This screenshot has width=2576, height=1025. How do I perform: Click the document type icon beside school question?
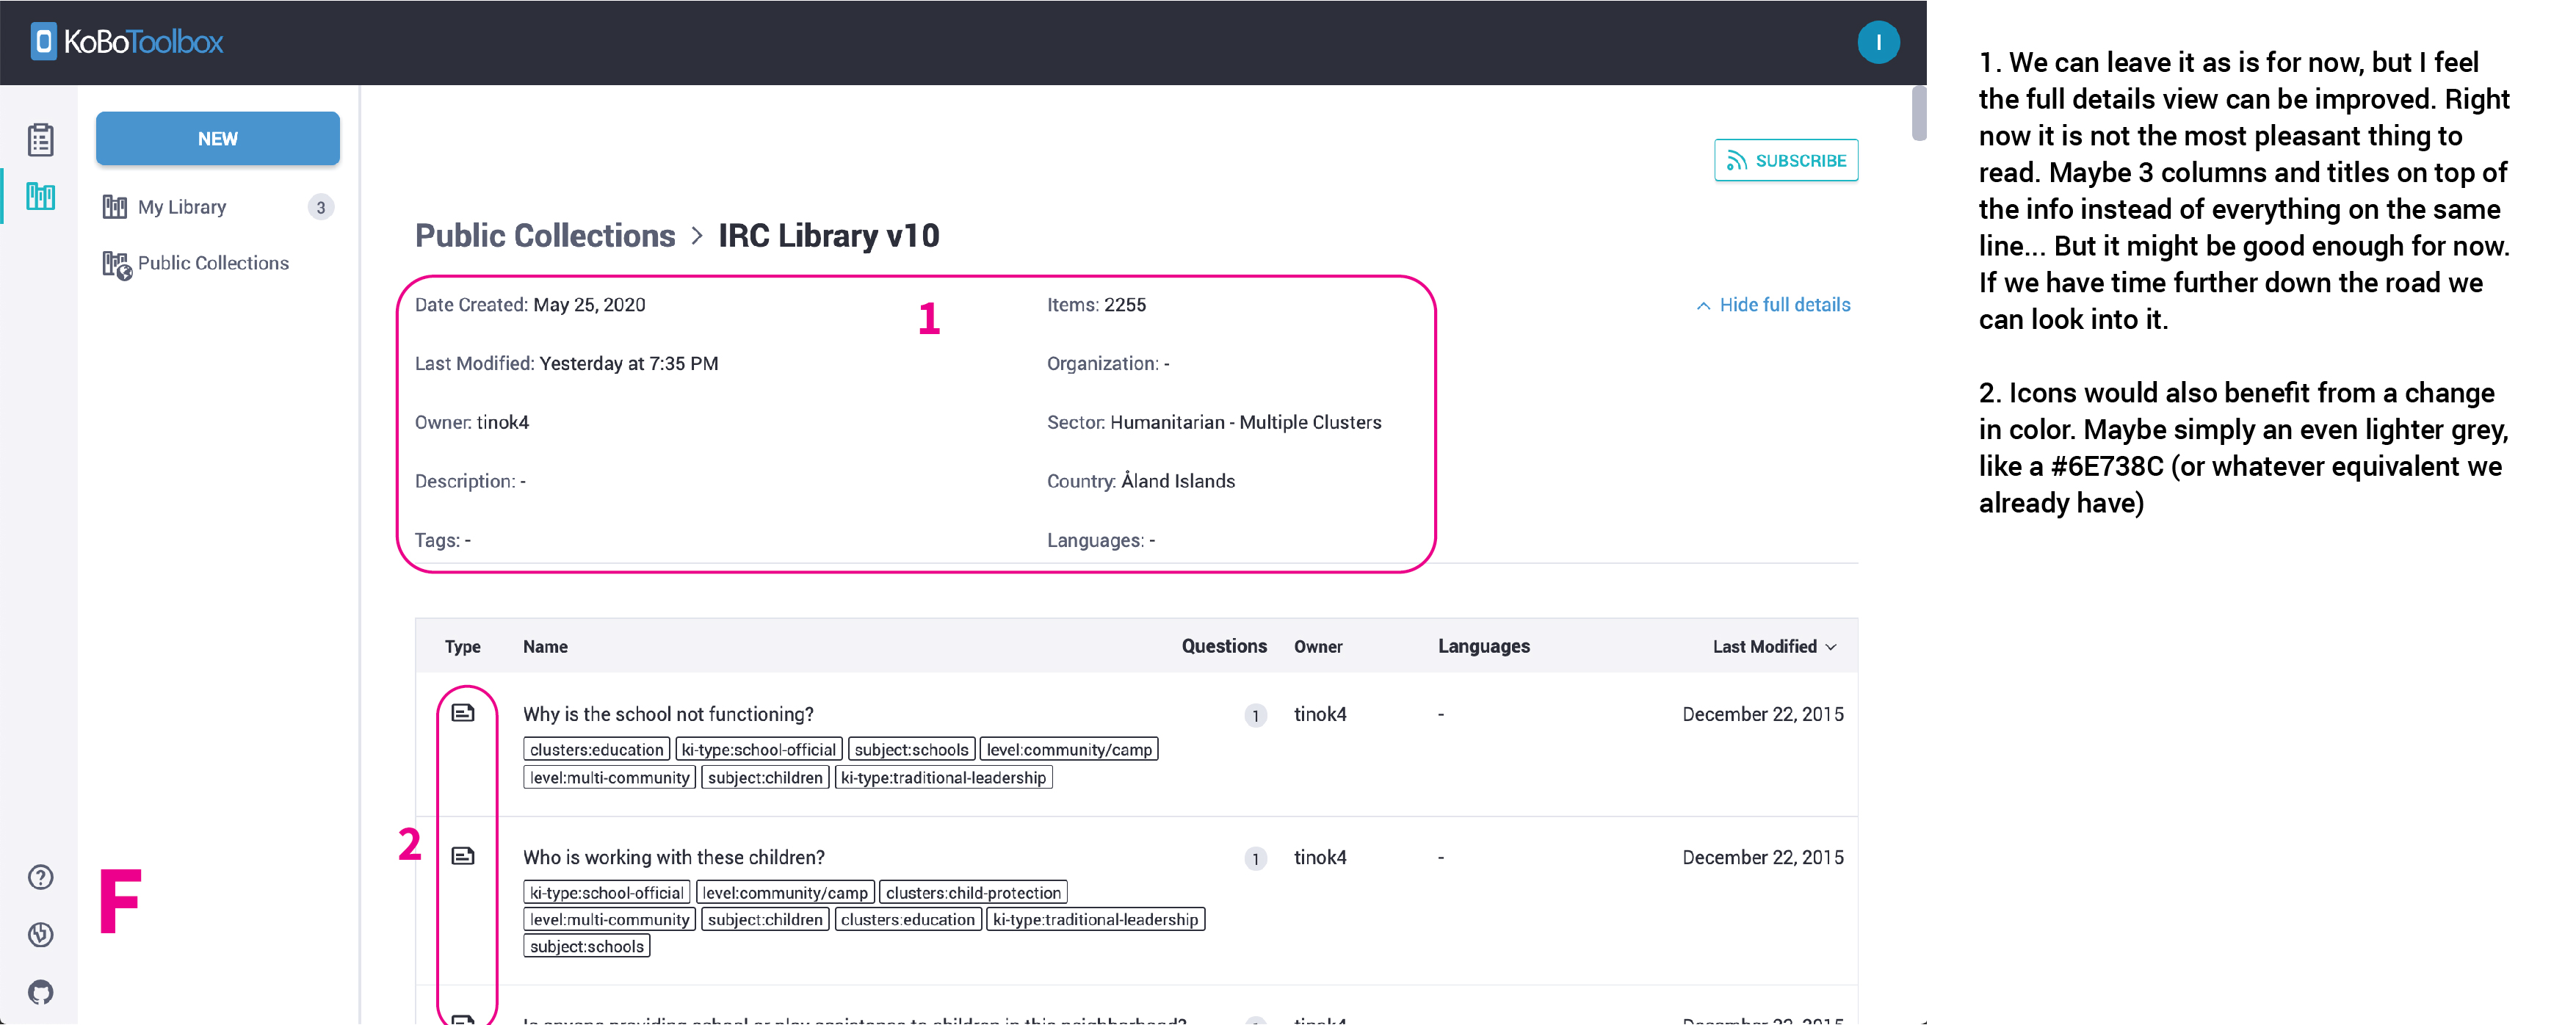(x=464, y=712)
